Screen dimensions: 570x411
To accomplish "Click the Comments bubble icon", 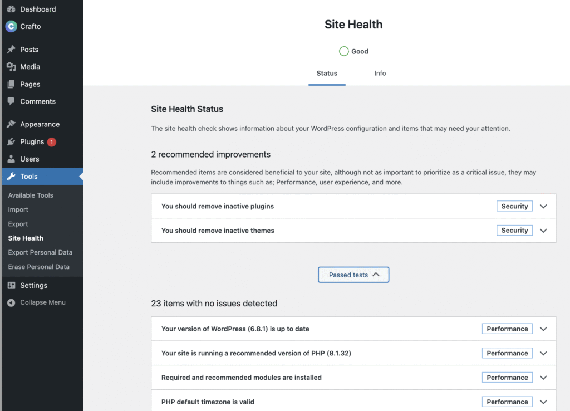I will [x=11, y=101].
